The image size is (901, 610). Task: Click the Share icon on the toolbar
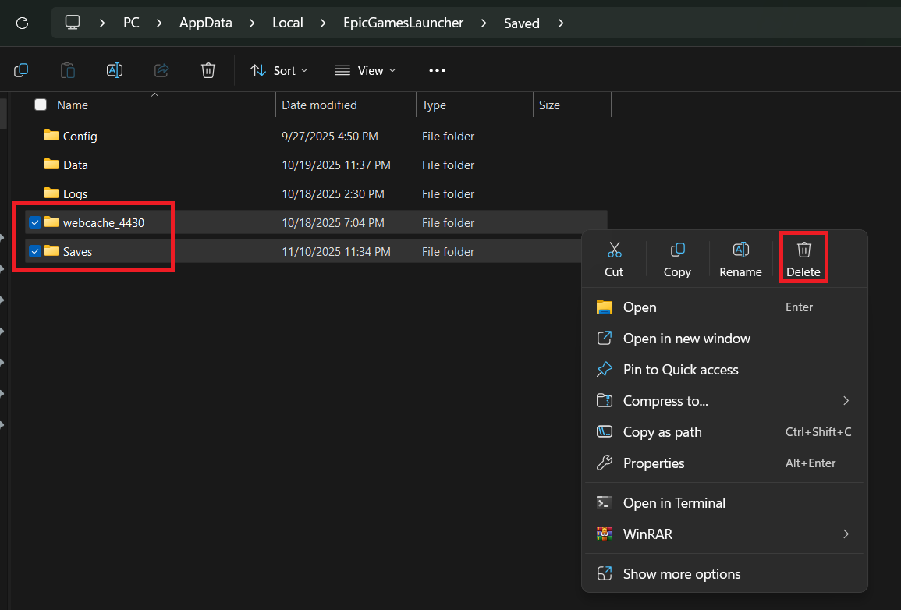tap(161, 70)
